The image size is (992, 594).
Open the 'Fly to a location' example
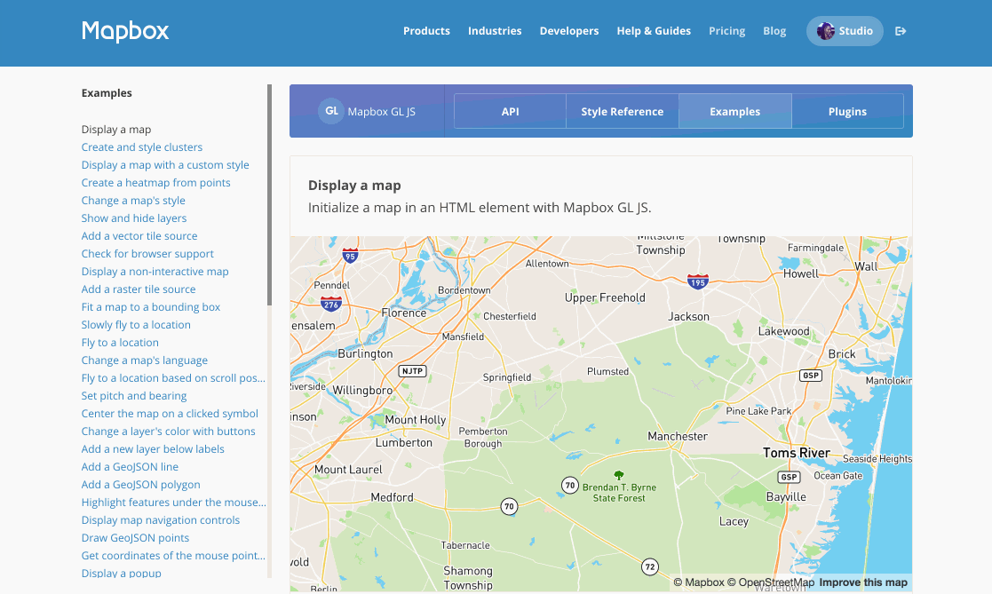click(x=120, y=342)
